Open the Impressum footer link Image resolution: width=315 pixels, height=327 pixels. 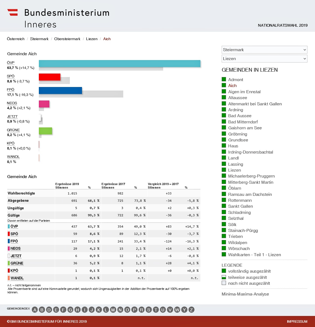297,321
